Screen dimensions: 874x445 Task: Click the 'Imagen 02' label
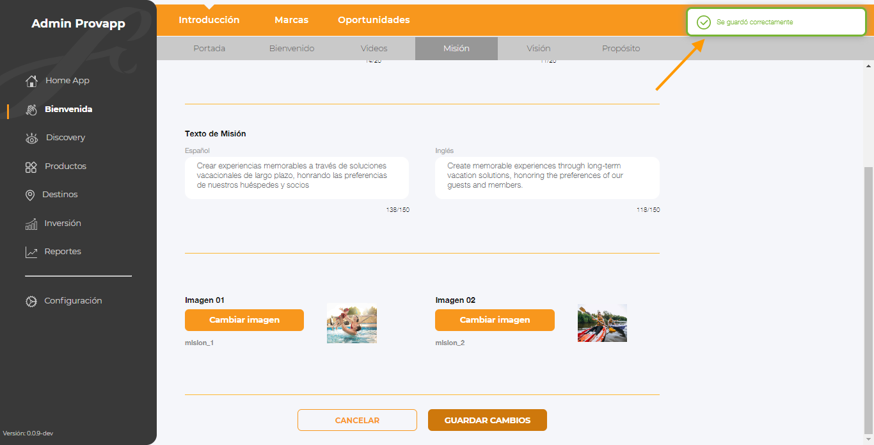(x=456, y=300)
